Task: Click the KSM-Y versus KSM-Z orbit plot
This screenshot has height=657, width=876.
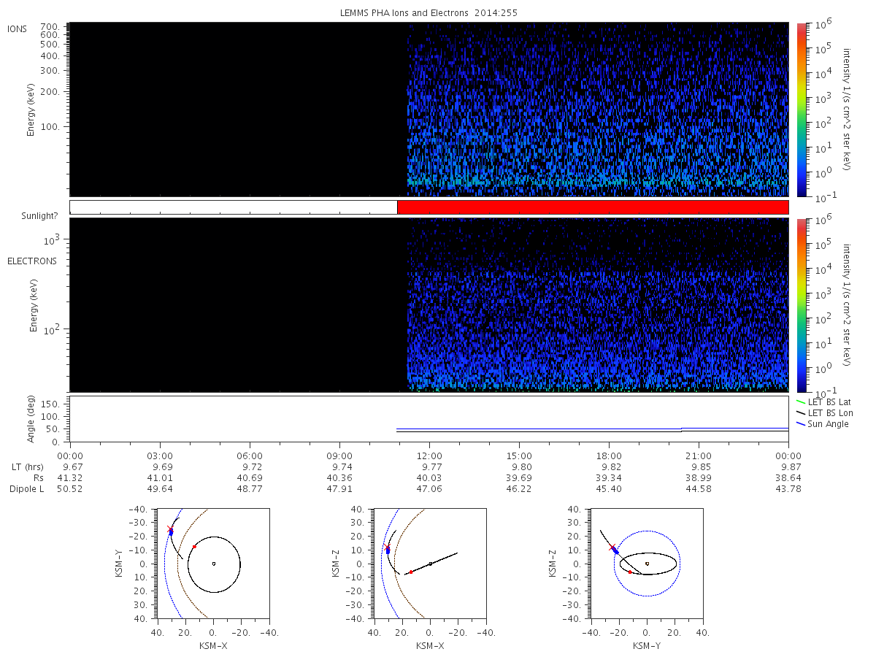Action: pyautogui.click(x=646, y=564)
